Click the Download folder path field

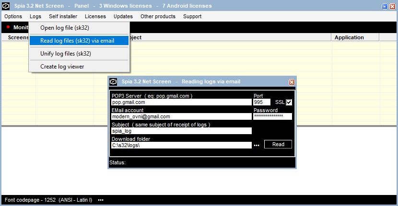click(181, 145)
